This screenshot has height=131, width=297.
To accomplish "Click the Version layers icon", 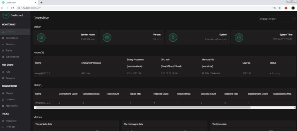I will click(x=107, y=38).
